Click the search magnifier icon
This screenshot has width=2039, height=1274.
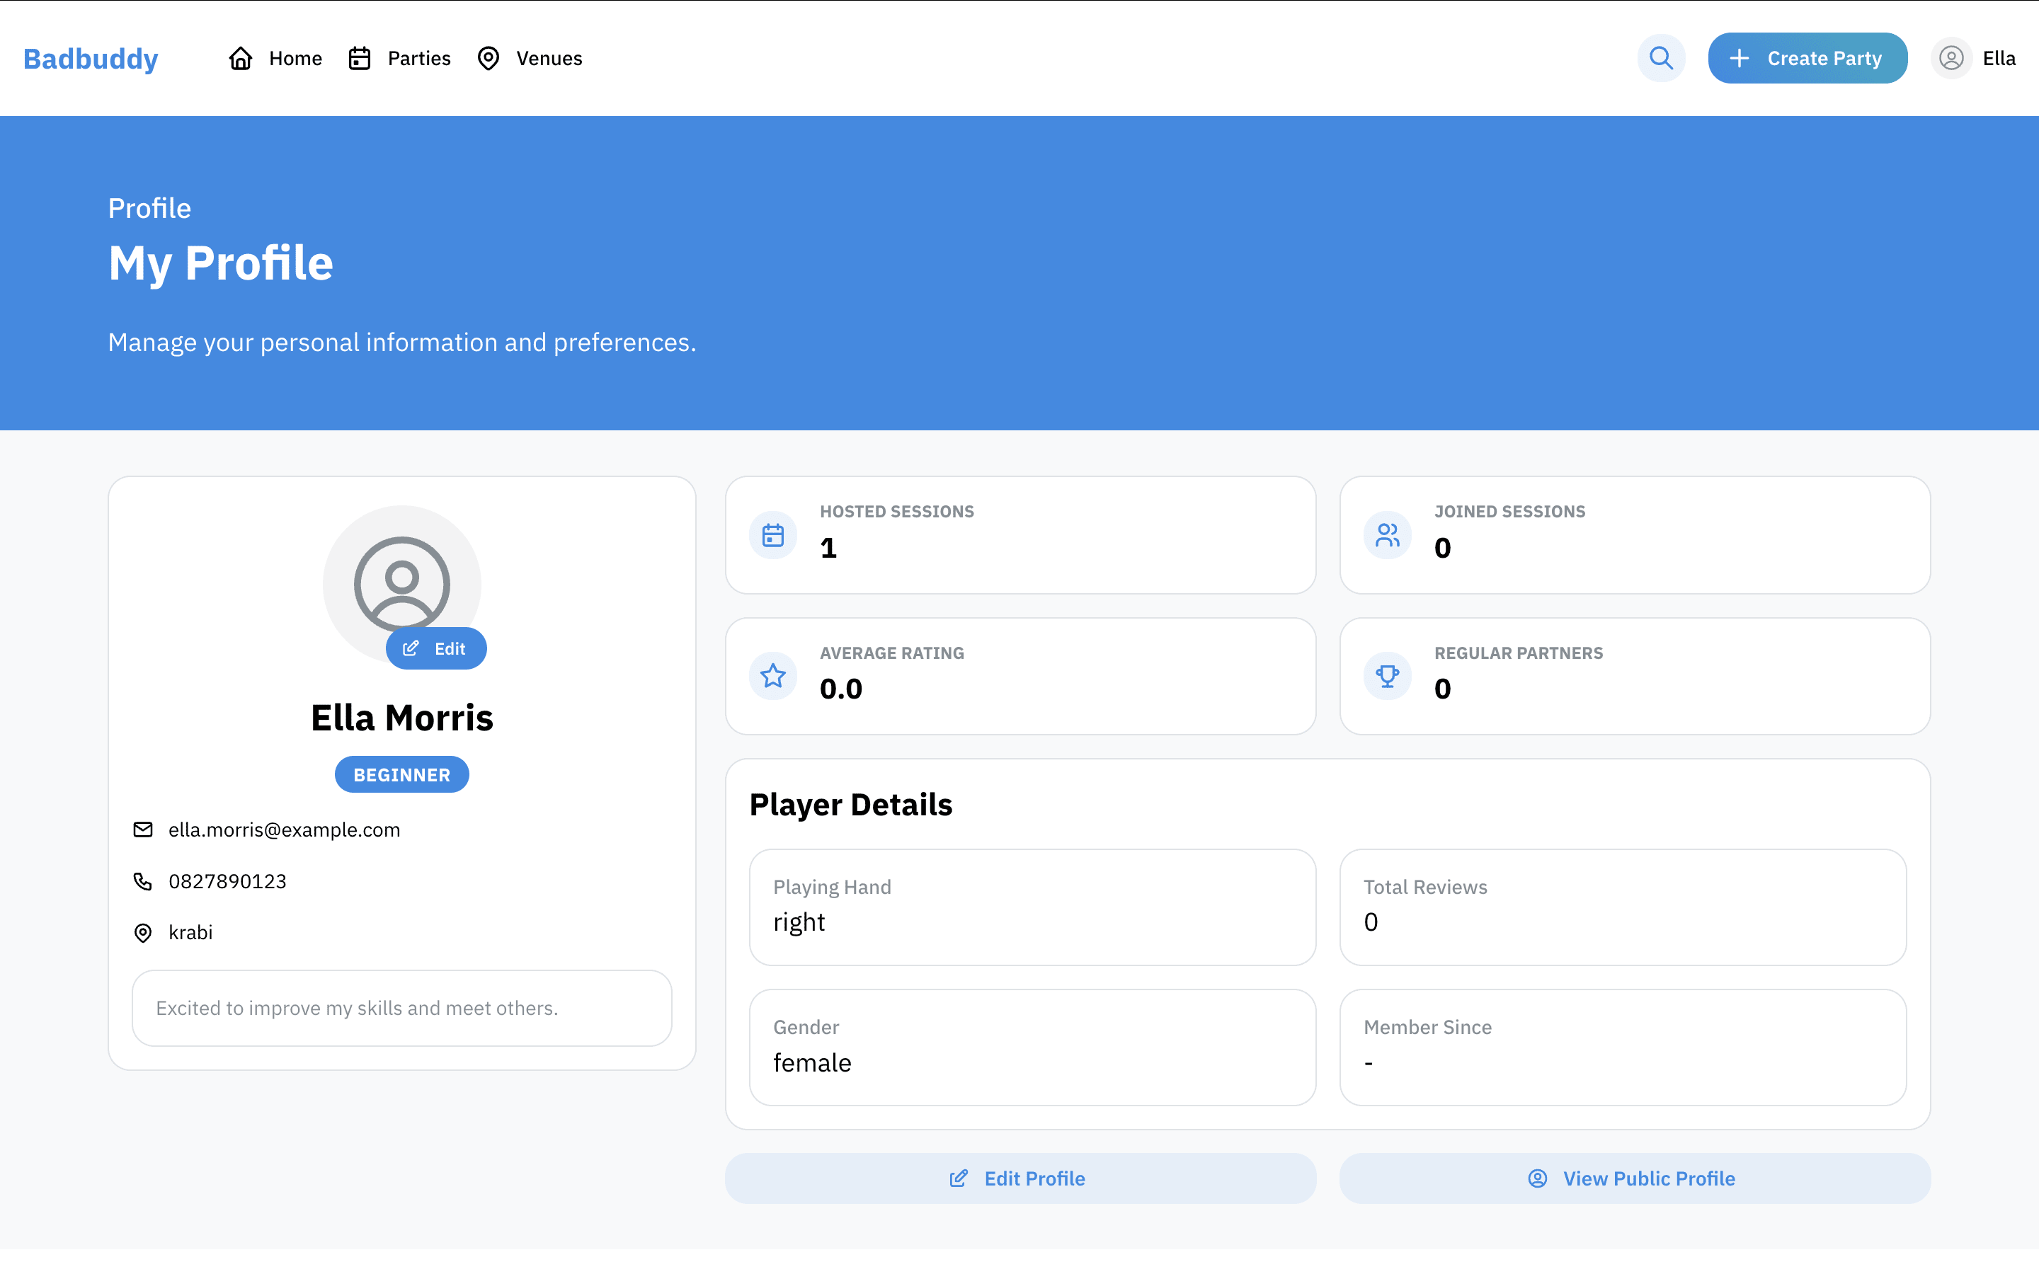pos(1661,58)
